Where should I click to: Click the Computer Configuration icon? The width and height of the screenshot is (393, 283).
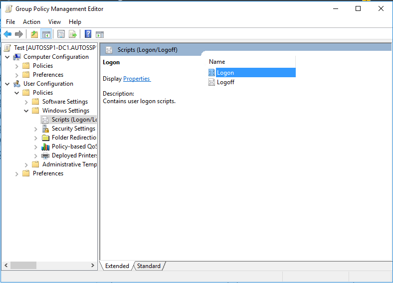17,57
